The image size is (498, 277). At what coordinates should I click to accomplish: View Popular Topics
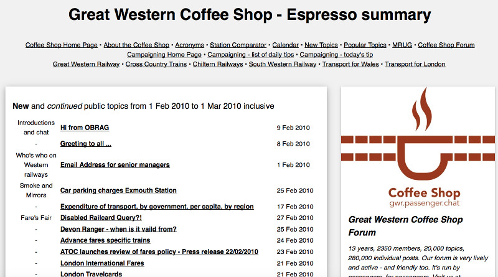pos(365,45)
